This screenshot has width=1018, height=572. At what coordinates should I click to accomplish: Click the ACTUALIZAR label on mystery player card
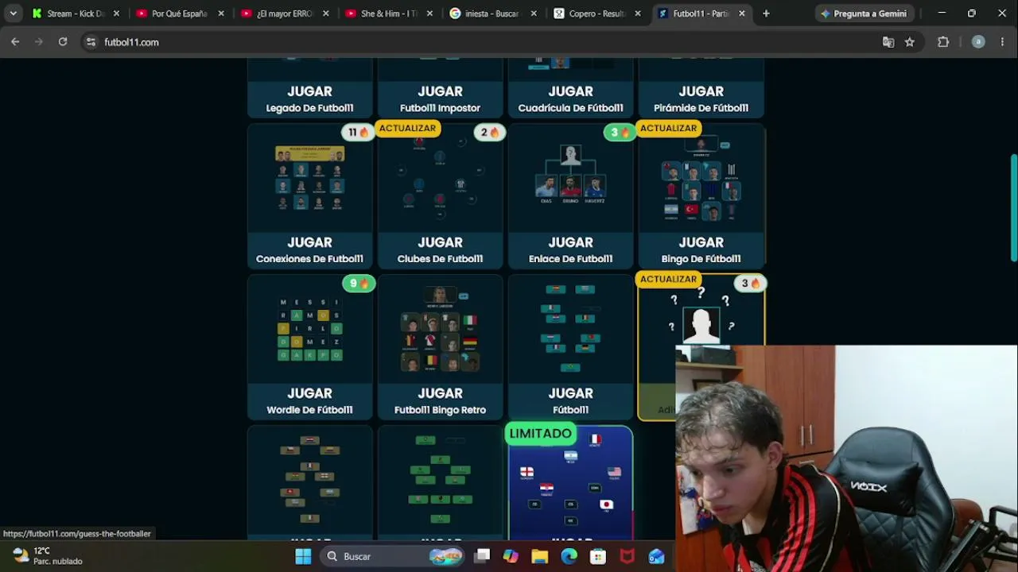click(668, 279)
